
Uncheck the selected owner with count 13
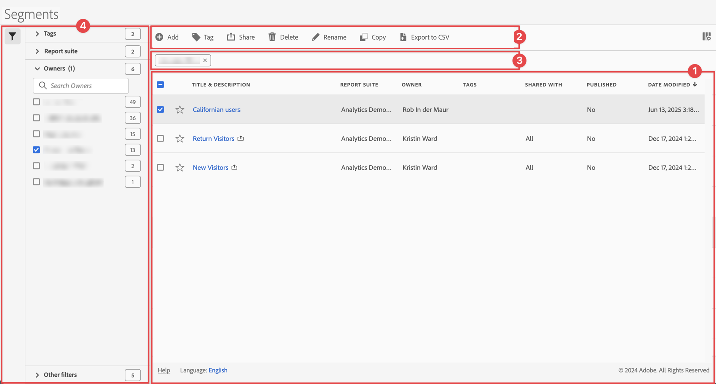click(x=36, y=150)
